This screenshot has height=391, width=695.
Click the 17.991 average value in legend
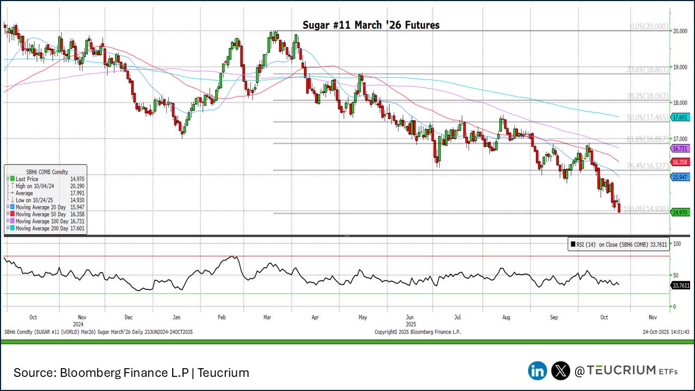coord(78,193)
